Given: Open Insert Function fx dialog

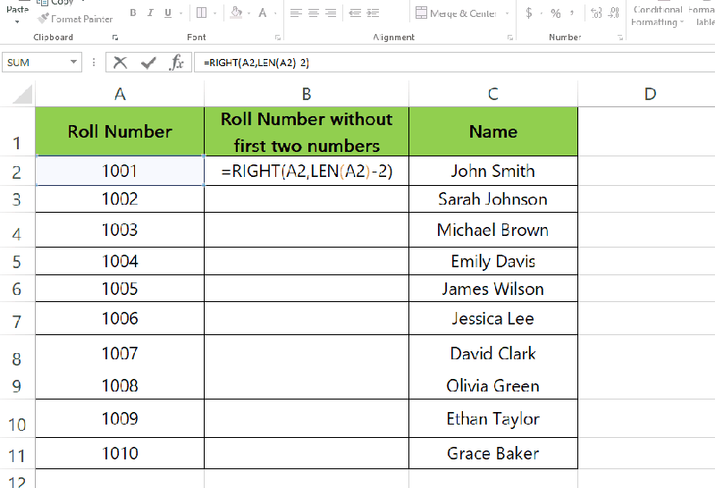Looking at the screenshot, I should click(176, 63).
